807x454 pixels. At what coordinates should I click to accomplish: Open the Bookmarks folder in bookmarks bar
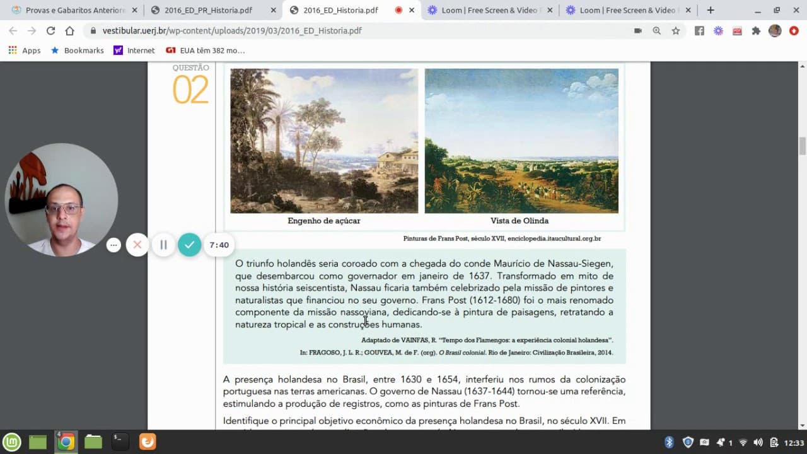(77, 50)
